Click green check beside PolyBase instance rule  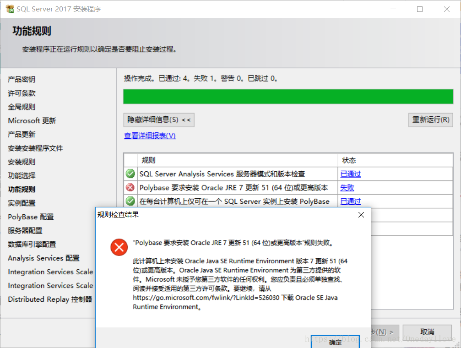point(130,201)
